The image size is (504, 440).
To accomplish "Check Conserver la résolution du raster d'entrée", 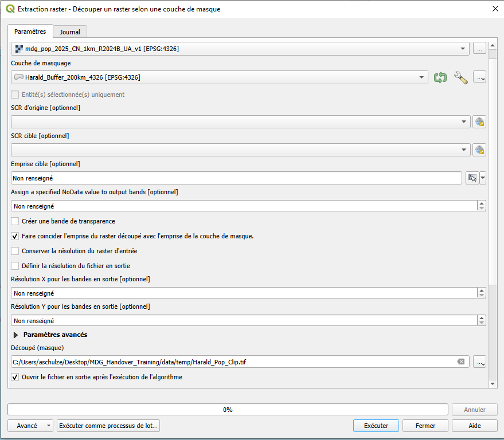I will (x=15, y=251).
